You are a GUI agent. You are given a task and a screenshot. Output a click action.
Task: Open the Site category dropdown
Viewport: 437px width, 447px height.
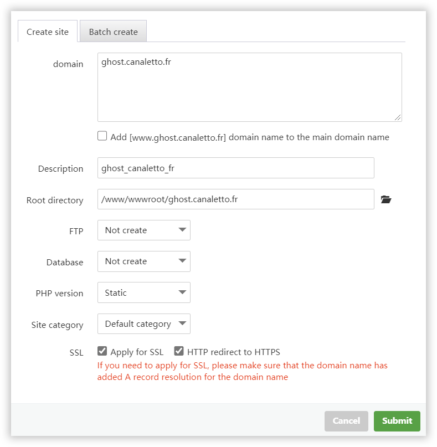pyautogui.click(x=143, y=324)
